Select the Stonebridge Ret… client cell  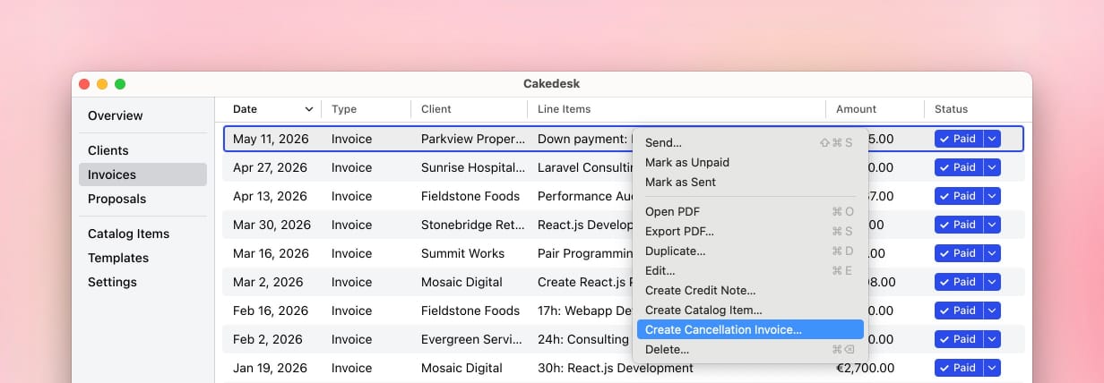coord(473,225)
